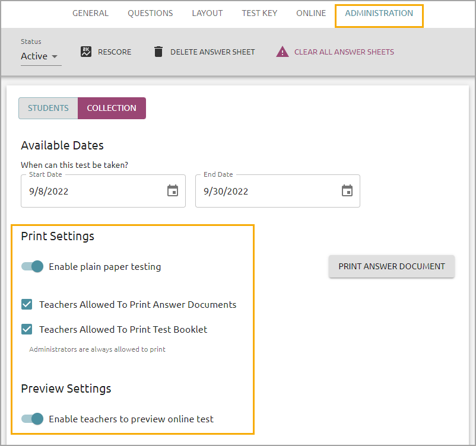
Task: Select the Students toggle button
Action: [x=48, y=108]
